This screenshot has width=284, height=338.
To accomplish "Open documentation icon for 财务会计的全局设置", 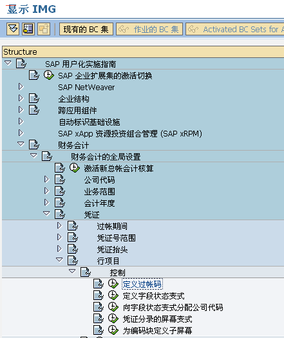I will (x=47, y=156).
